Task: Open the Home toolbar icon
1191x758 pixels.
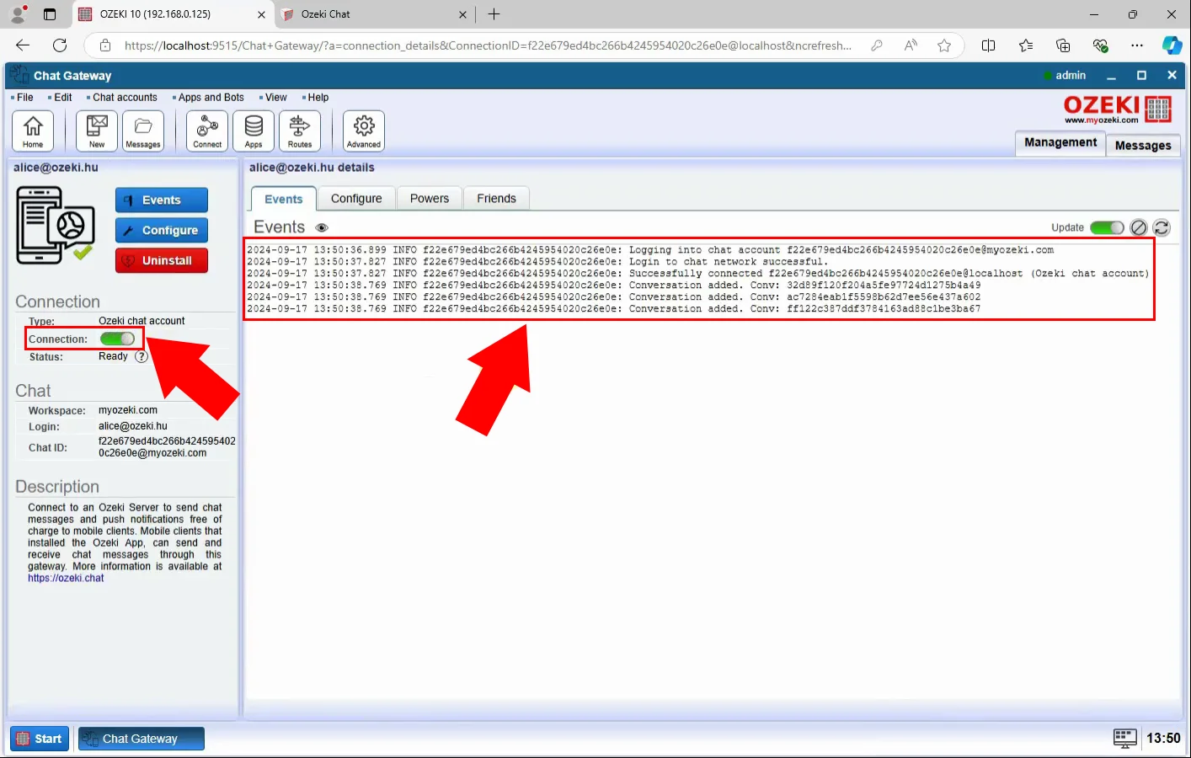Action: tap(33, 131)
